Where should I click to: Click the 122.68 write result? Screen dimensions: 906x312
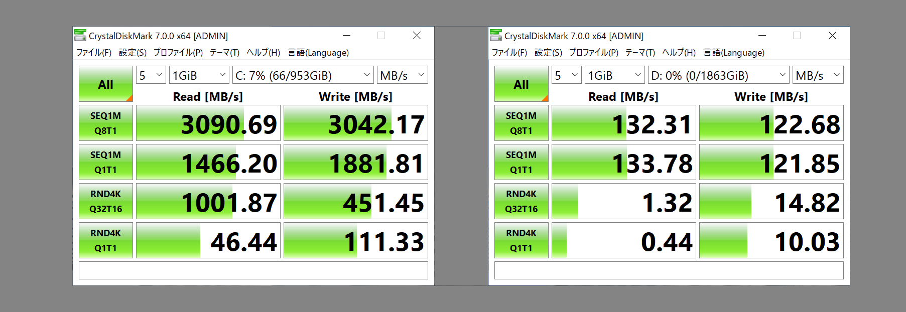[771, 123]
